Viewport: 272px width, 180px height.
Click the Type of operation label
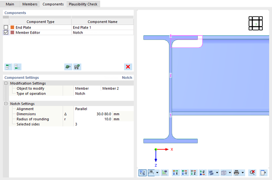pyautogui.click(x=31, y=94)
